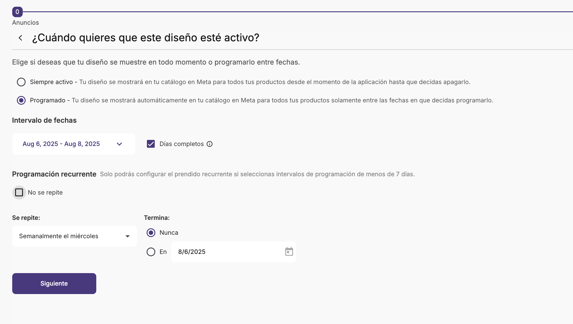This screenshot has width=573, height=324.
Task: Click the Programación recurrente heading
Action: point(54,174)
